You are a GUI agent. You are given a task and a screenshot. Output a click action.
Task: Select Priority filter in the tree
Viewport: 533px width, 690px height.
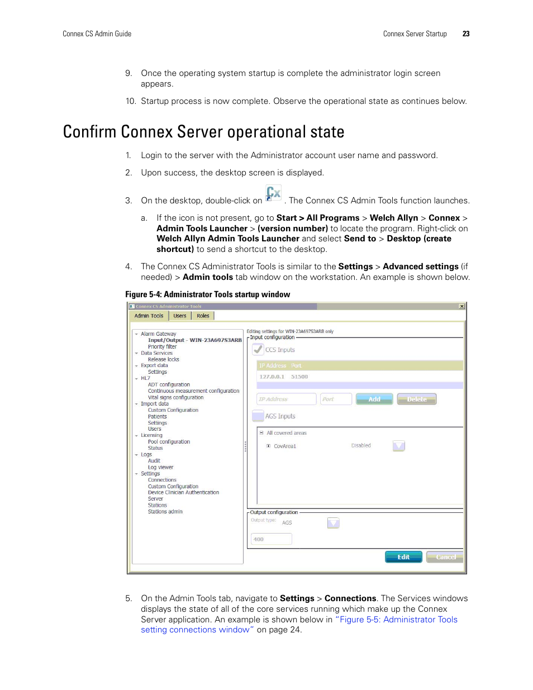click(162, 346)
